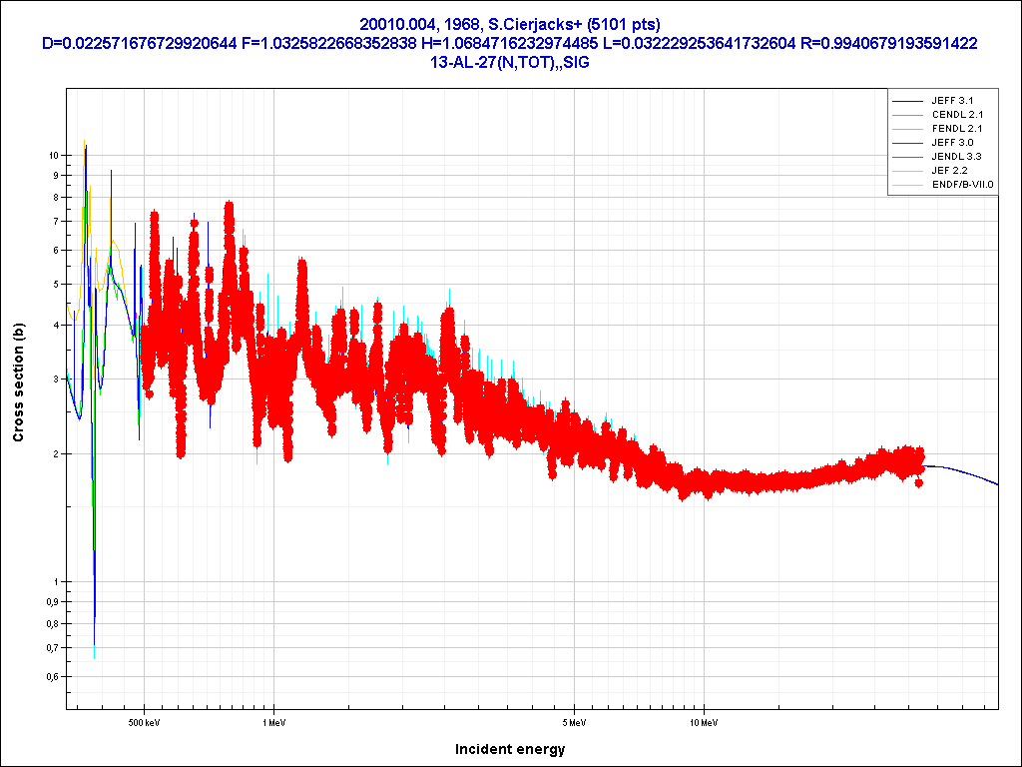The image size is (1022, 767).
Task: Click the JEFF 3.1 legend entry
Action: click(x=951, y=101)
